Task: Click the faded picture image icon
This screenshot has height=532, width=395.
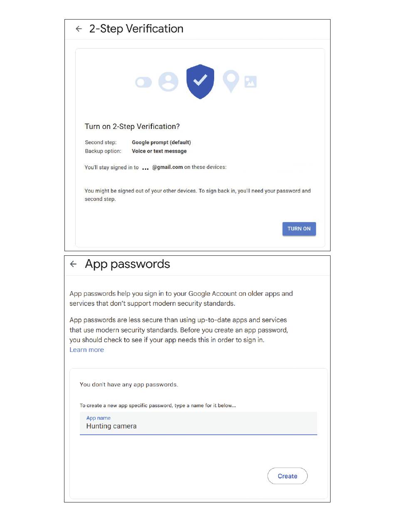Action: [250, 82]
